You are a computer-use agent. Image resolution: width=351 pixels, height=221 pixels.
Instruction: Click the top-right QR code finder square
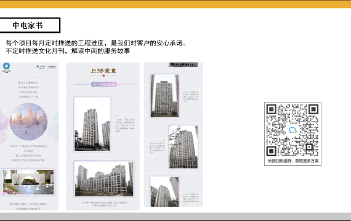tap(313, 109)
